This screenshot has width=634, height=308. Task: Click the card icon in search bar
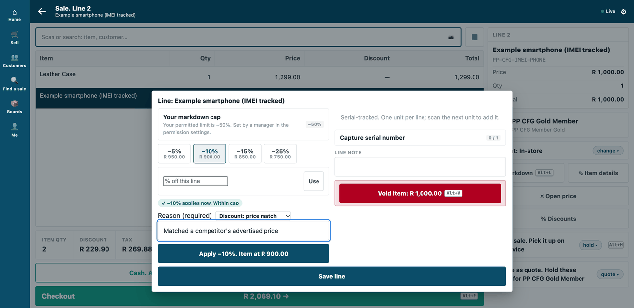[451, 37]
